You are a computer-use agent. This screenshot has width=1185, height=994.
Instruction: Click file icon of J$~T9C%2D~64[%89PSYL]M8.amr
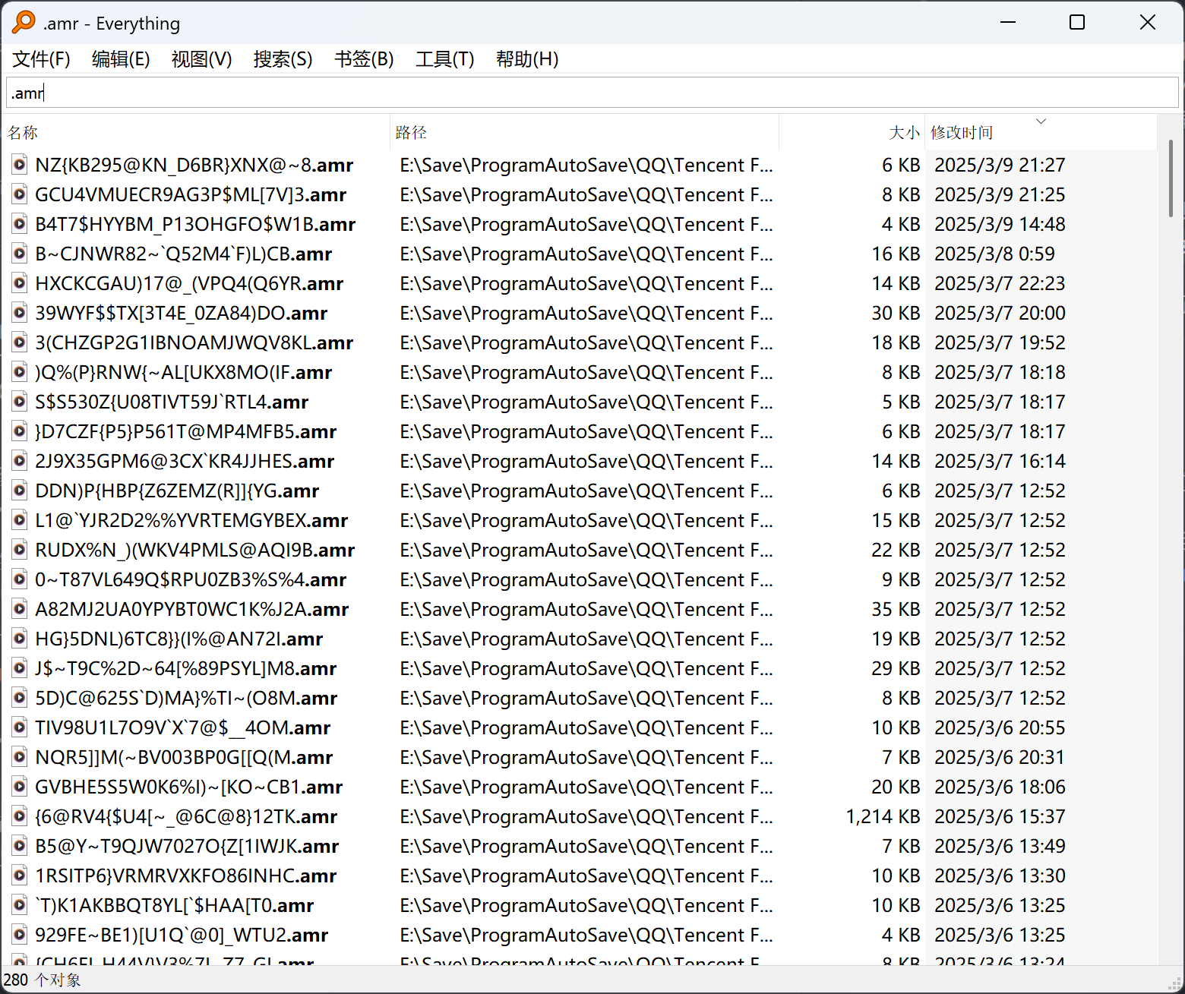[20, 668]
